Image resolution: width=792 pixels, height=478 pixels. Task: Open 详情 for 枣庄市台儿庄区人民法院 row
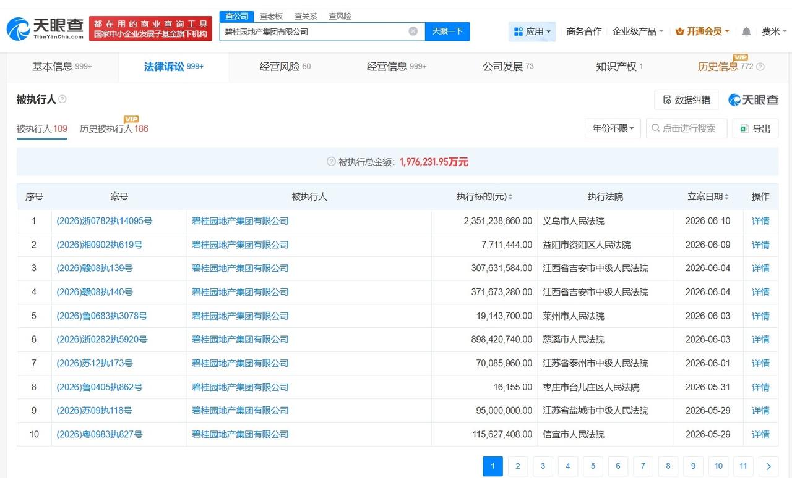tap(760, 387)
